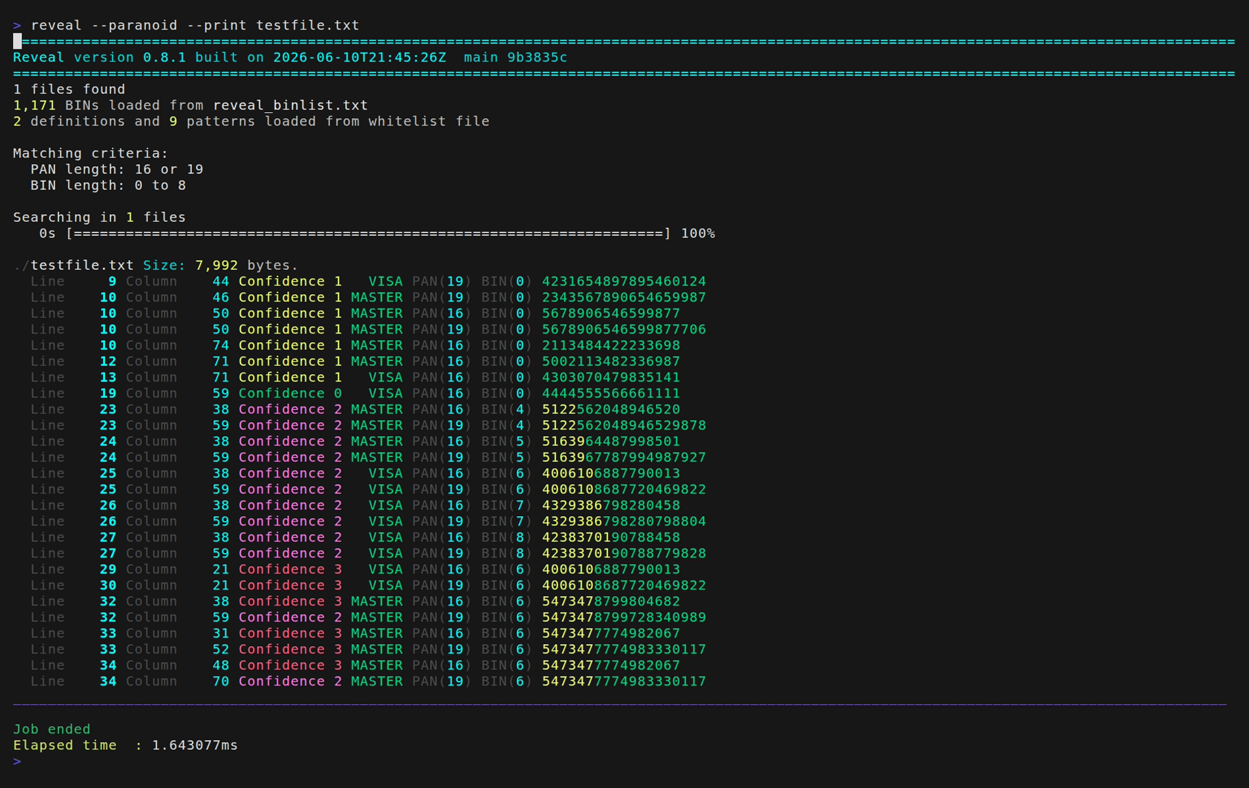Screen dimensions: 1249x788
Task: Click the elapsed time value 1.643077ms
Action: point(195,745)
